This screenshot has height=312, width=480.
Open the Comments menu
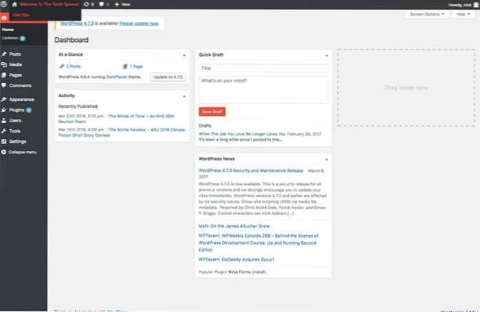point(20,85)
